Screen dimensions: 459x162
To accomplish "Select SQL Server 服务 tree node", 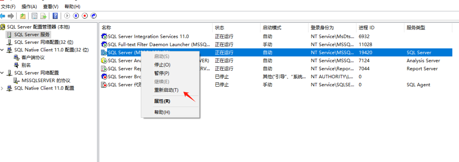I will pyautogui.click(x=32, y=35).
